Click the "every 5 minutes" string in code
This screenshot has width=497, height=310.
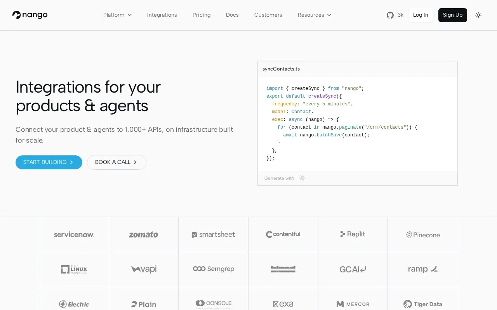[327, 104]
